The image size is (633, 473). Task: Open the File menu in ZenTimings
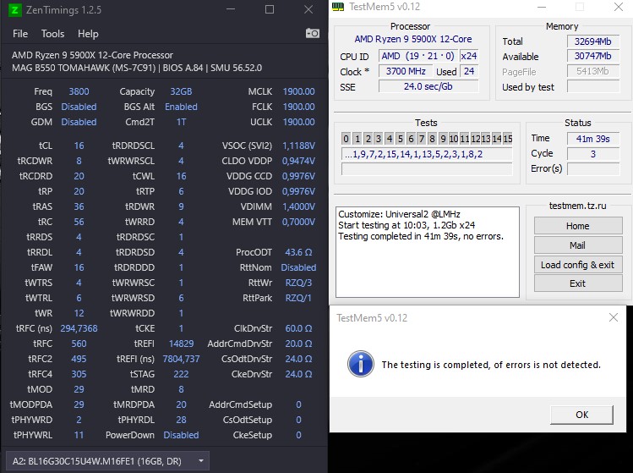(x=20, y=34)
